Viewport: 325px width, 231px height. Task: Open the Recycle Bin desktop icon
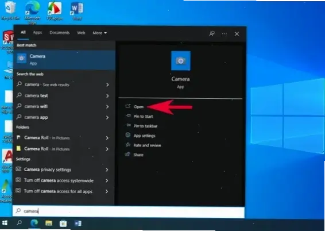(10, 10)
